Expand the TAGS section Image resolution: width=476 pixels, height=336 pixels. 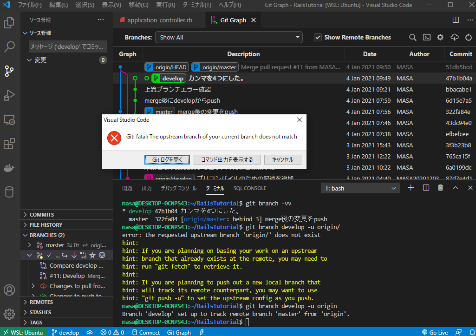click(67, 323)
